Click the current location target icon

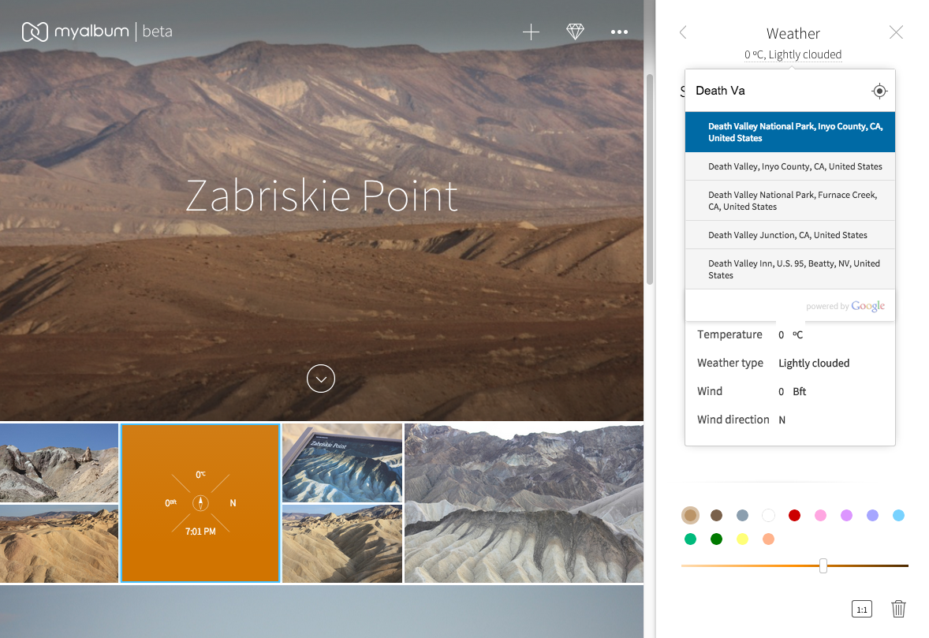pyautogui.click(x=879, y=91)
